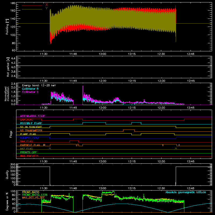Click the PARTICLE_FLAG label
The height and width of the screenshot is (215, 215).
[x=30, y=145]
